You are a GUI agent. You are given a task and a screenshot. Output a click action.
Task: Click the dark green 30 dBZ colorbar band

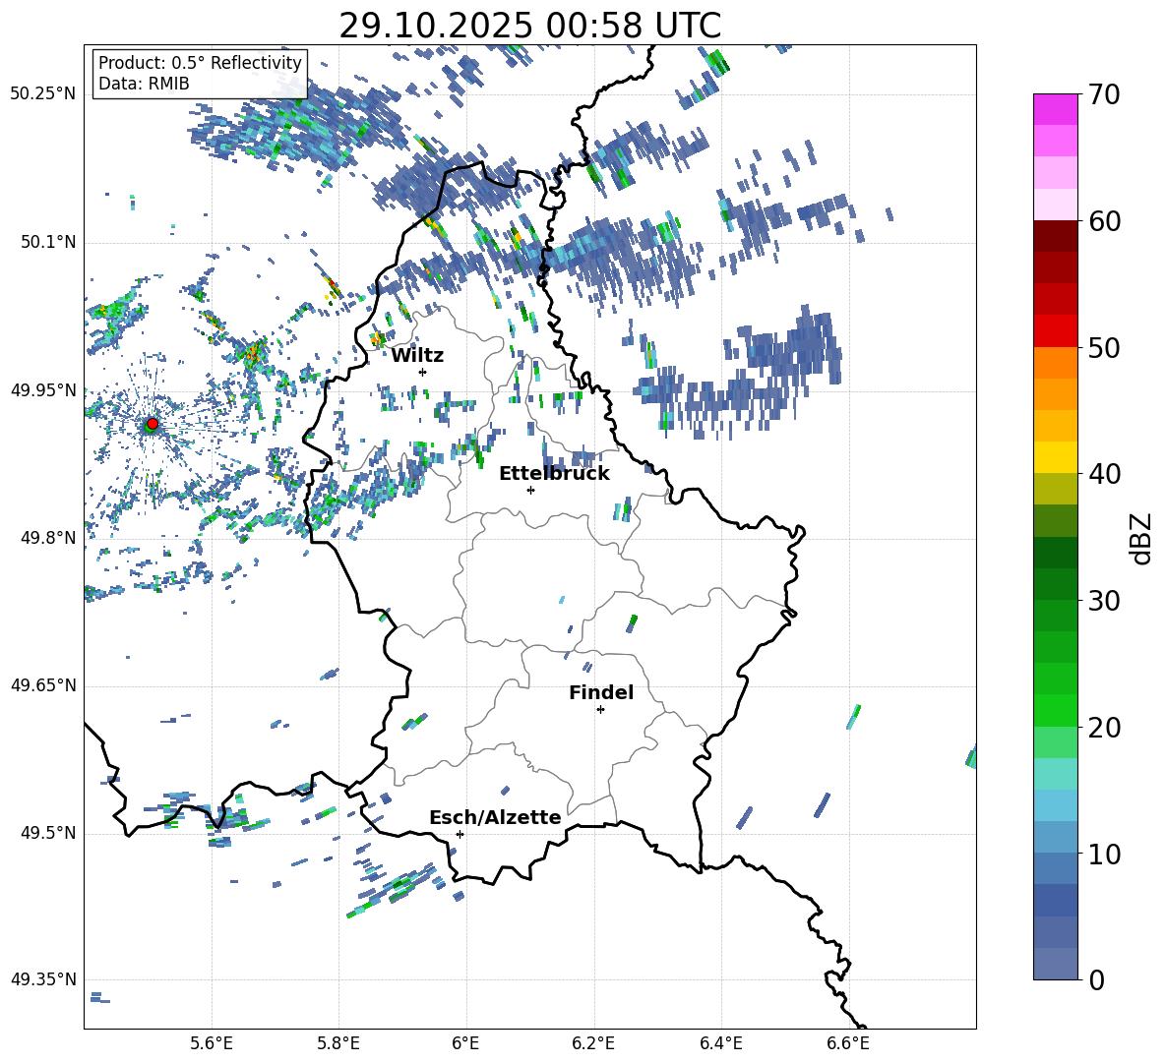[x=1055, y=583]
